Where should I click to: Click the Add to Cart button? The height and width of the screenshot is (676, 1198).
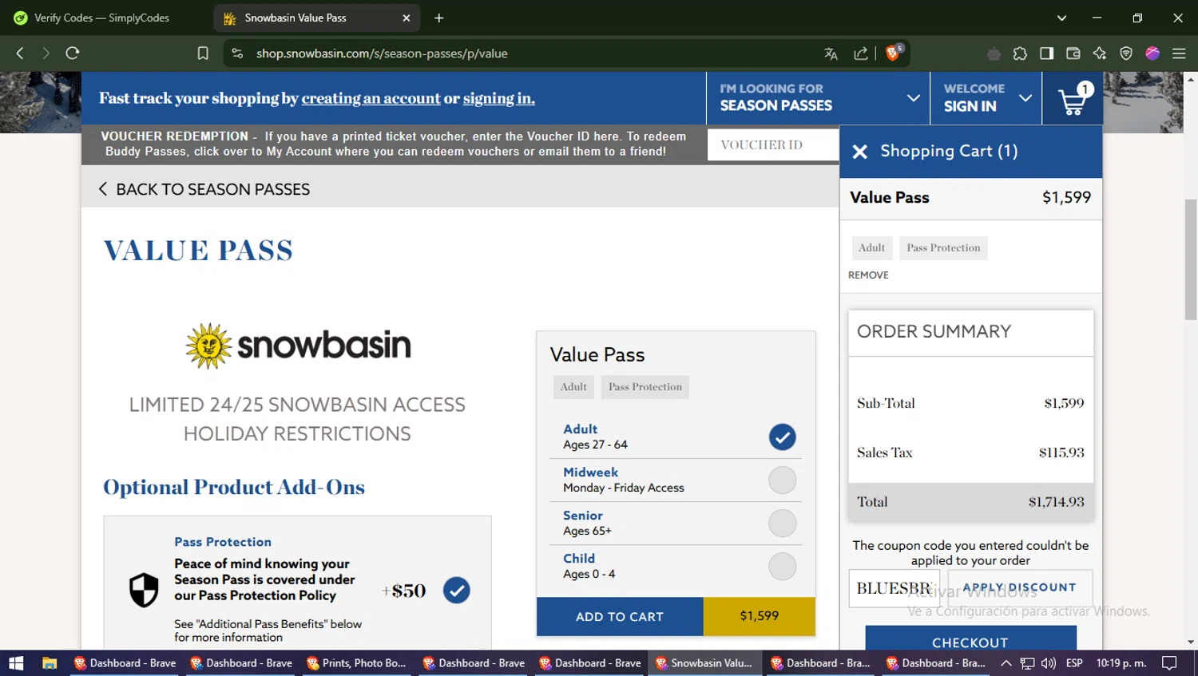click(x=620, y=616)
